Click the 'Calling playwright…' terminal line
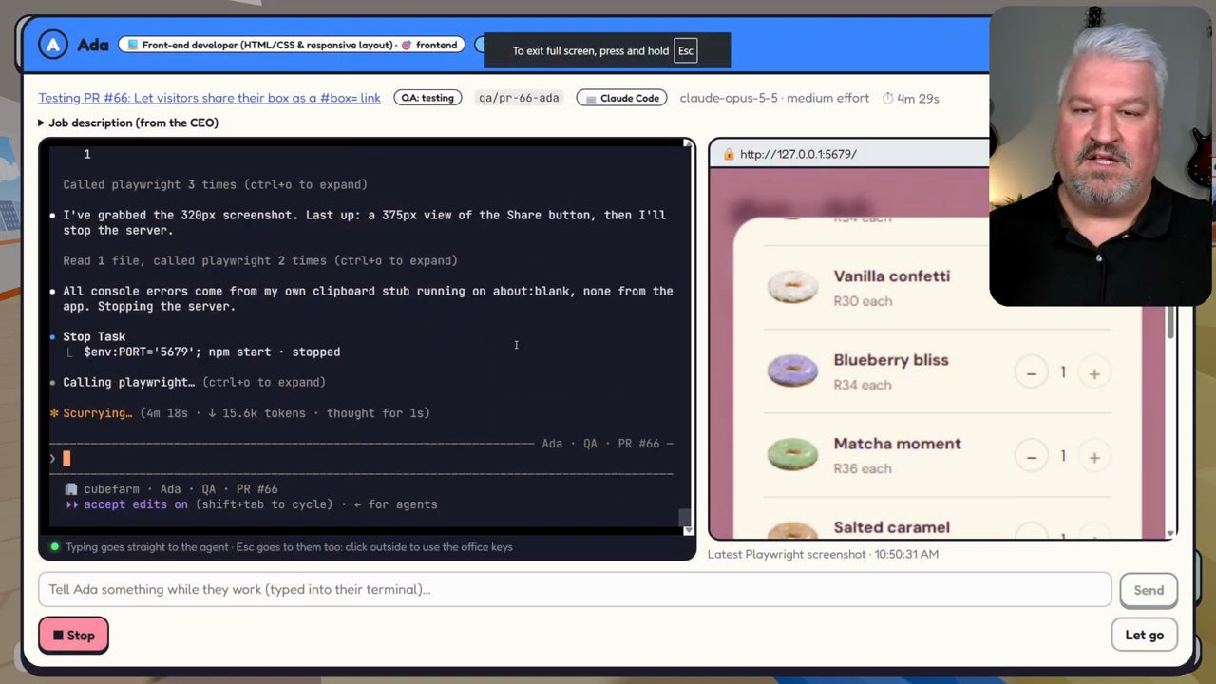The image size is (1216, 684). click(x=194, y=382)
